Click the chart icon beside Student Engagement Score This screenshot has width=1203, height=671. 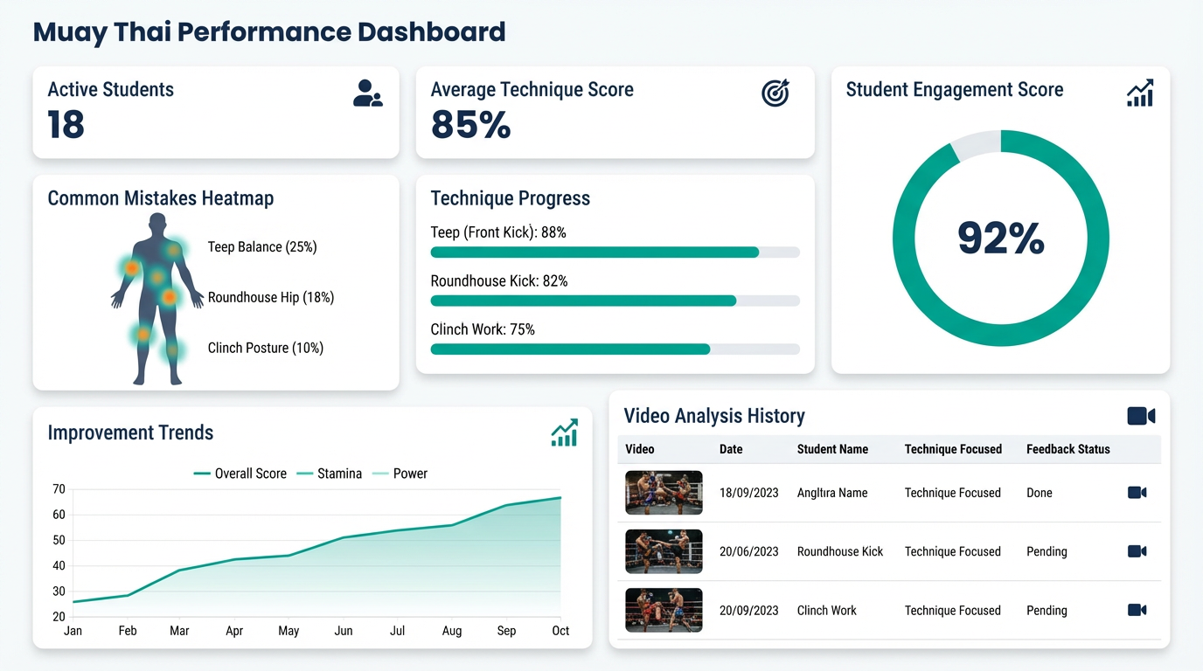coord(1140,93)
